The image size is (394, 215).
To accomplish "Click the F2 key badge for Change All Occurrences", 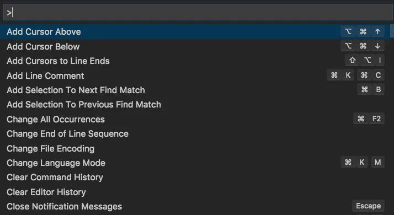I will [x=377, y=119].
